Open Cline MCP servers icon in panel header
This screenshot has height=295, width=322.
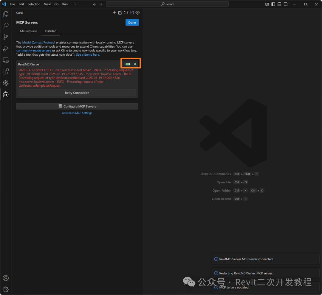coord(120,13)
